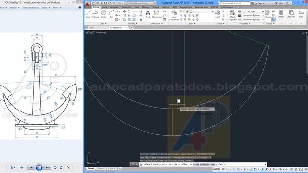
Task: Click Open file in quick access toolbar
Action: click(98, 3)
